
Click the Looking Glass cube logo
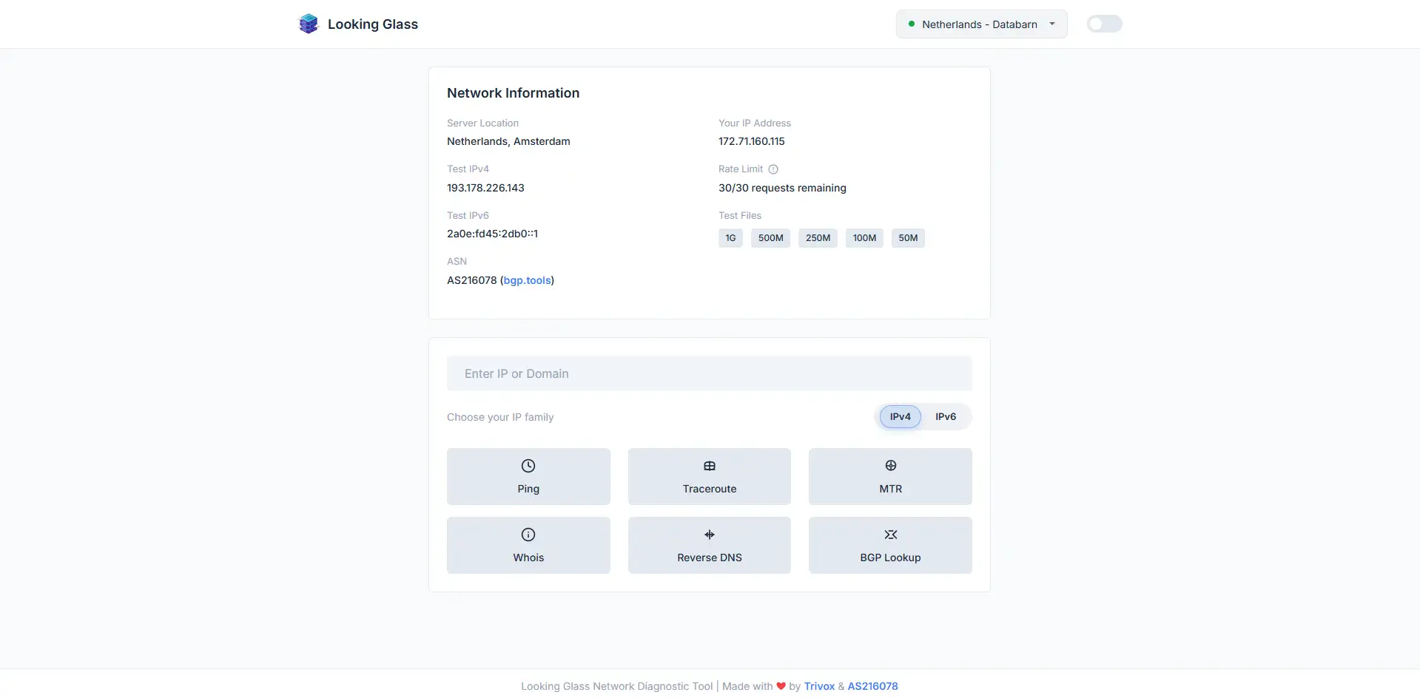309,24
